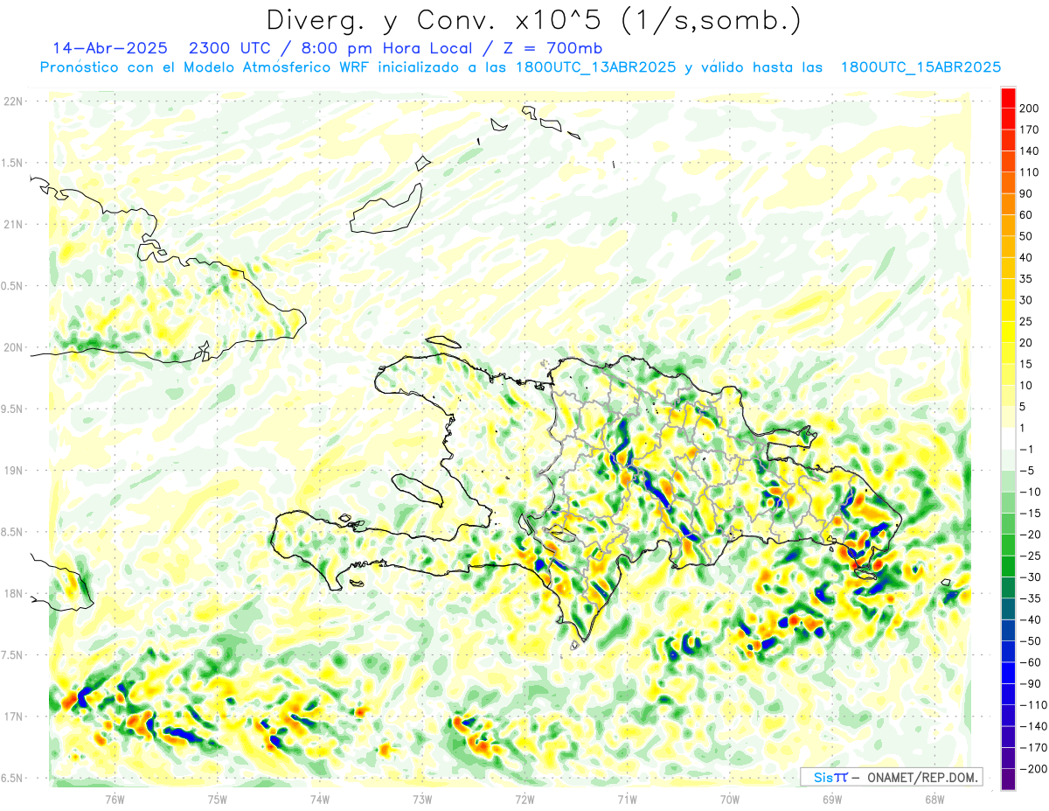The height and width of the screenshot is (811, 1049).
Task: Click the colorbar value "200" at top
Action: point(1031,108)
